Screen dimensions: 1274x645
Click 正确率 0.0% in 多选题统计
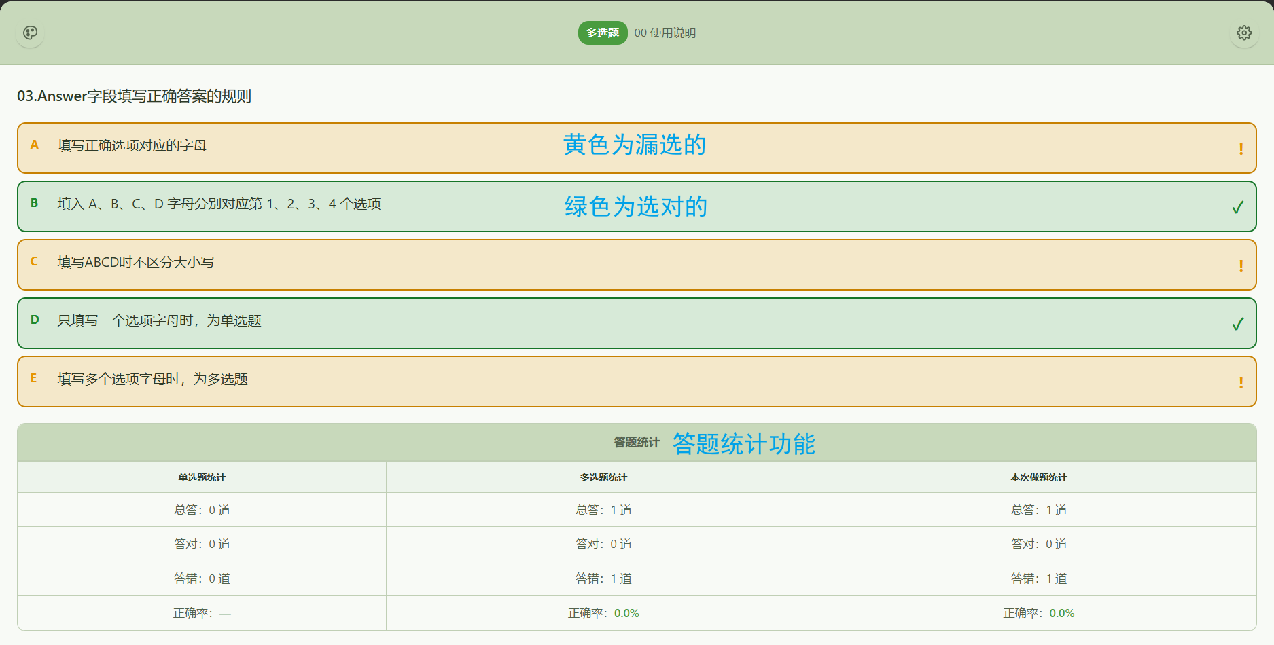click(x=603, y=613)
